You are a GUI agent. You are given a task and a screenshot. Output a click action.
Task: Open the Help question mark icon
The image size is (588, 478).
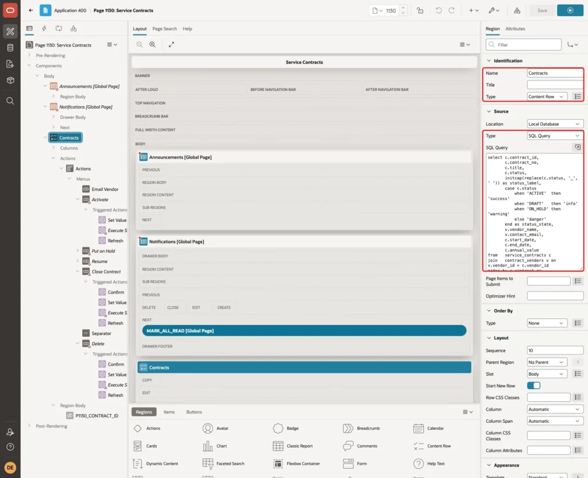point(10,447)
